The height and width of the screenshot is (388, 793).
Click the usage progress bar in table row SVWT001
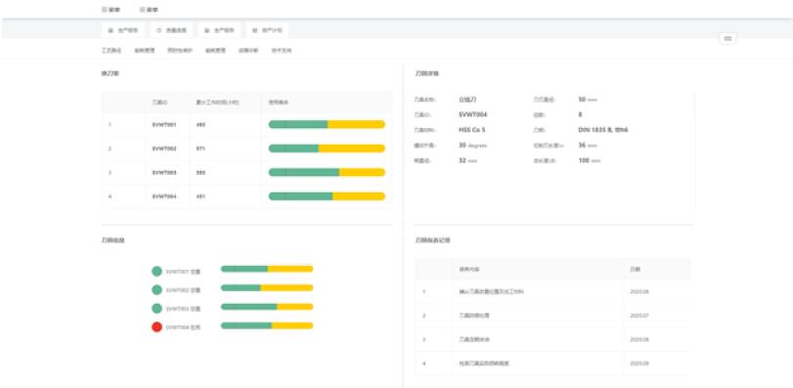coord(327,124)
